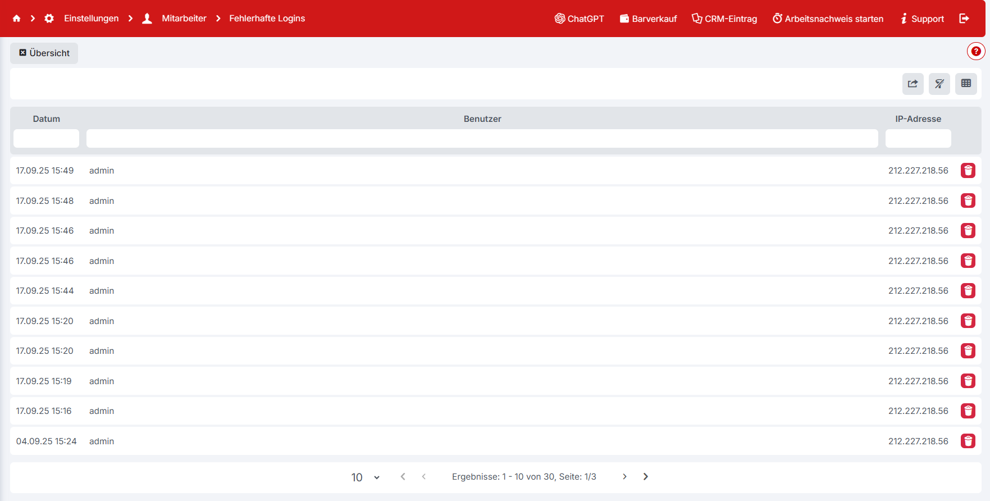Open the table columns grid icon
The image size is (990, 501).
coord(966,84)
